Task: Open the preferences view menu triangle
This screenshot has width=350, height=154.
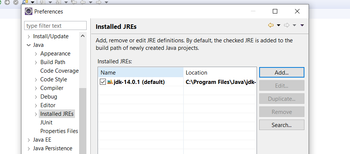Action: point(302,25)
